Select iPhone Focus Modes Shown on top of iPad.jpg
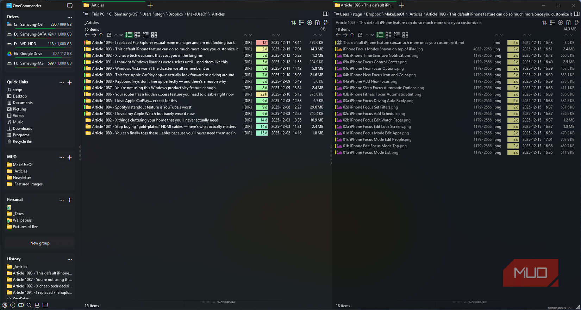The height and width of the screenshot is (310, 581). [456, 49]
